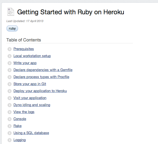Click the arrow bullet beside View the logs
Screen dimensions: 158x144
[10, 112]
